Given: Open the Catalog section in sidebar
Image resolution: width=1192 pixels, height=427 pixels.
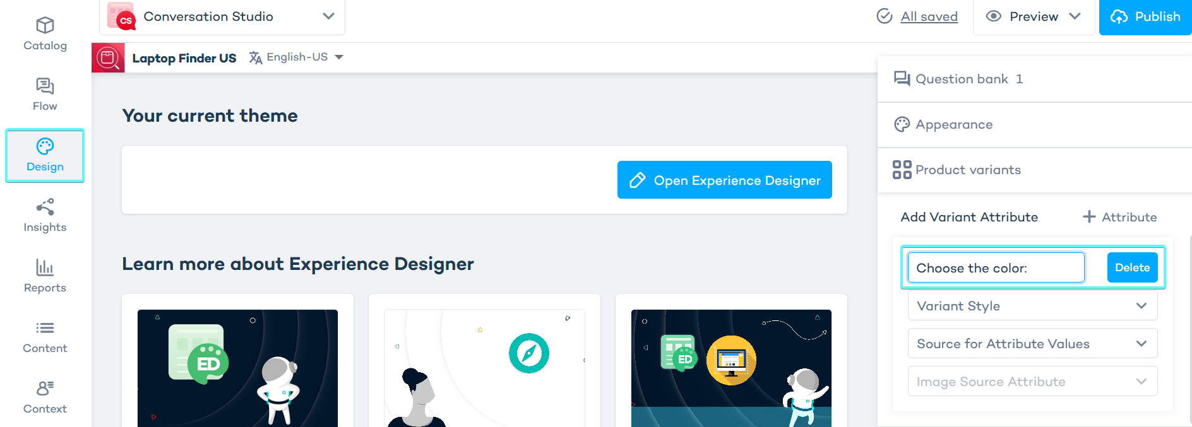Looking at the screenshot, I should click(45, 34).
